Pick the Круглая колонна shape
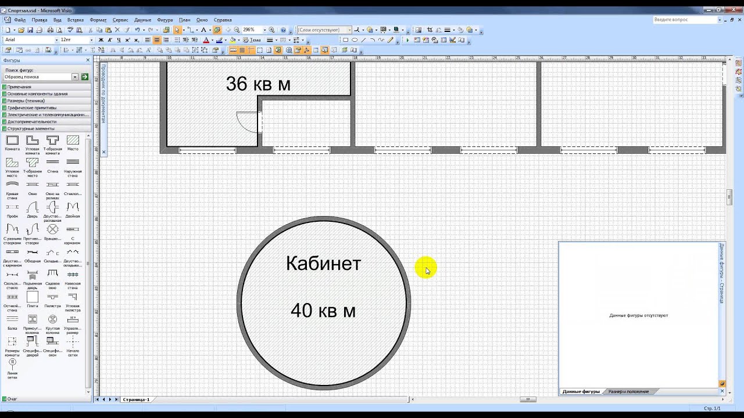This screenshot has height=418, width=744. point(52,324)
